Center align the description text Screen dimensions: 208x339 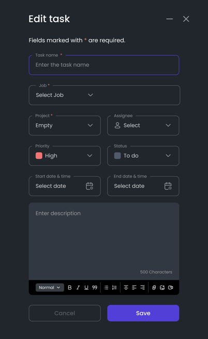click(x=126, y=288)
